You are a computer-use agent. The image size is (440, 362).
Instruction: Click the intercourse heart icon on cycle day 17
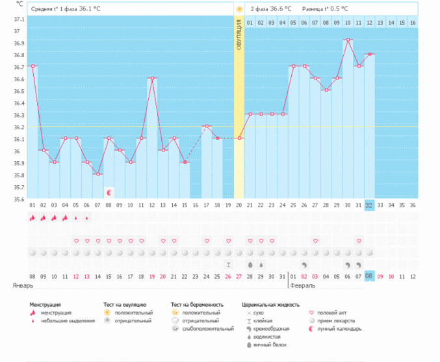tap(207, 241)
